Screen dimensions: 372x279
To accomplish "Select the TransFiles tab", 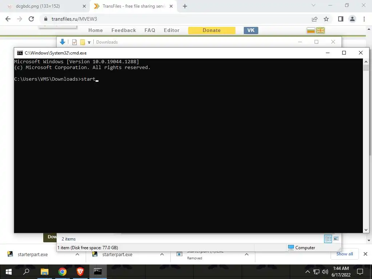I will click(133, 6).
